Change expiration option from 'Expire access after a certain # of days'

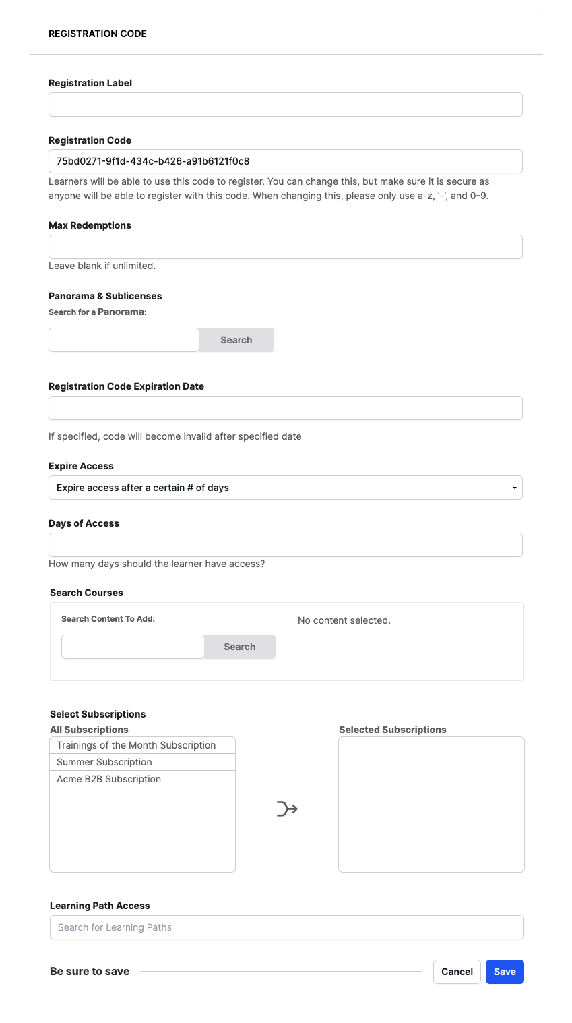[285, 487]
